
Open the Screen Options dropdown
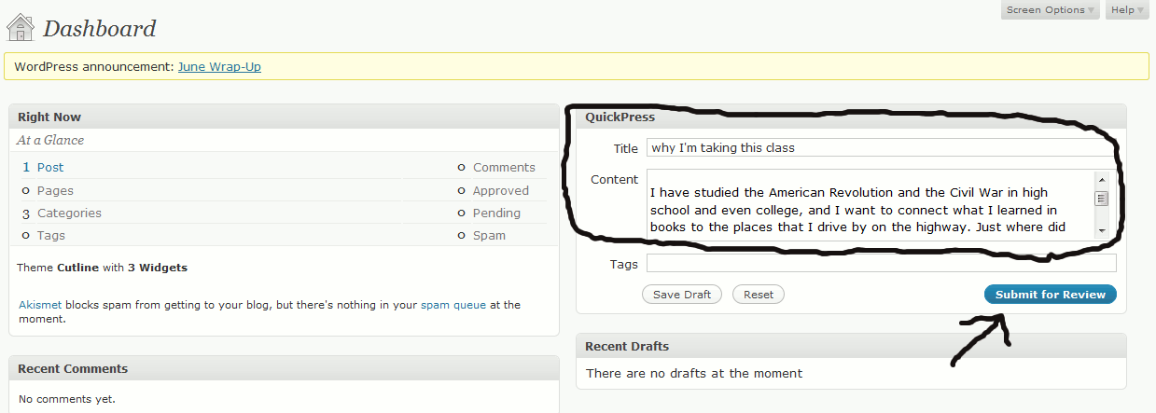1051,10
